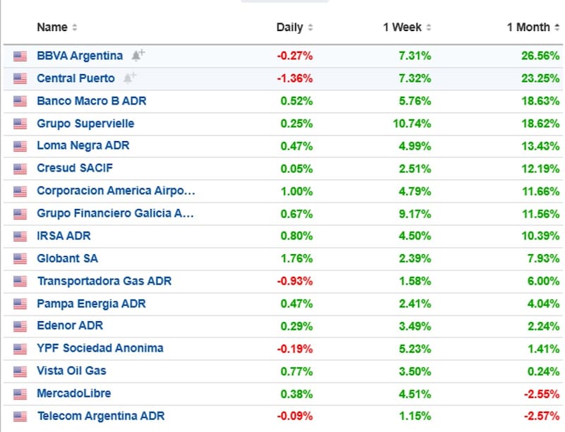Sort the table by the Name column arrows
Viewport: 565px width, 432px height.
click(x=75, y=28)
